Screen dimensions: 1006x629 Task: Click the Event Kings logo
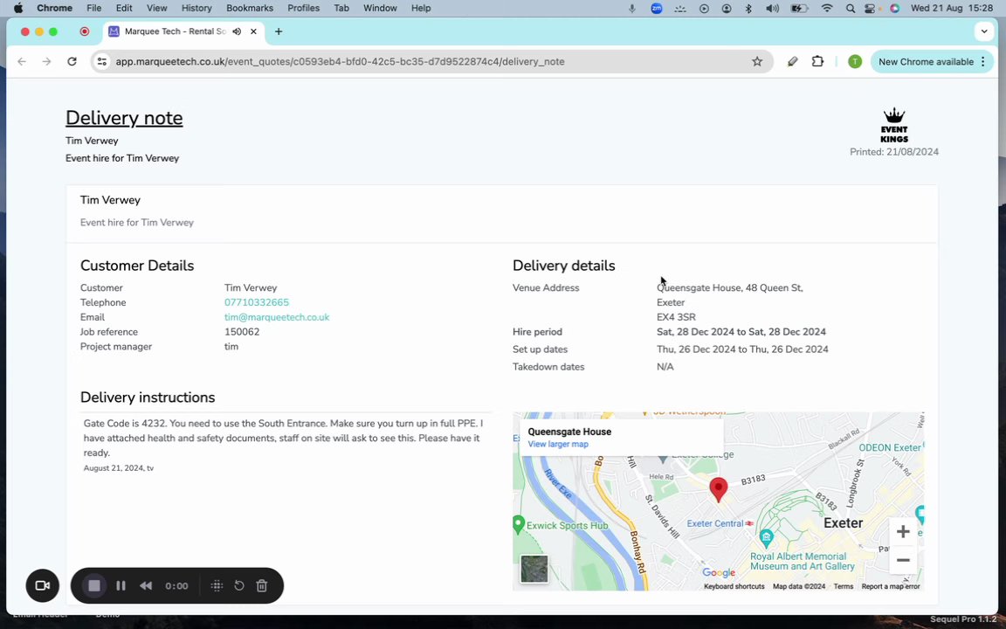(x=893, y=125)
